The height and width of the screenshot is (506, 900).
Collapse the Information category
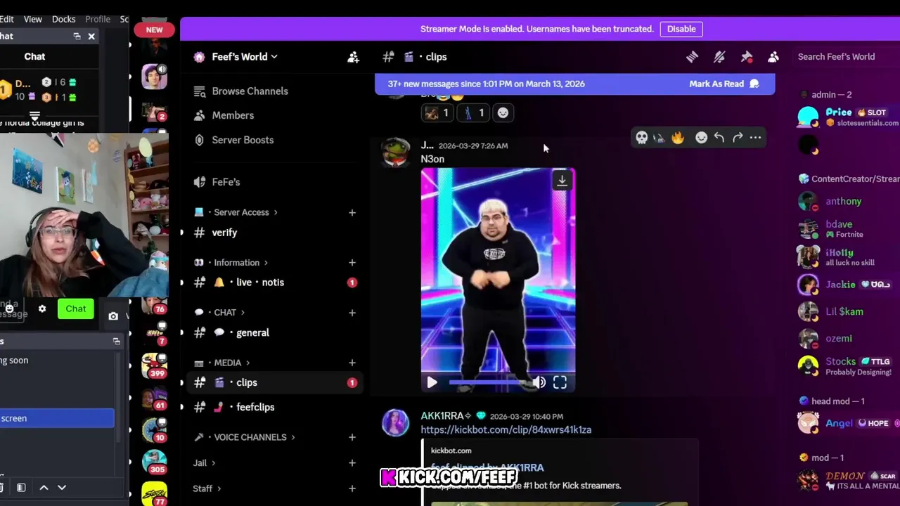237,263
